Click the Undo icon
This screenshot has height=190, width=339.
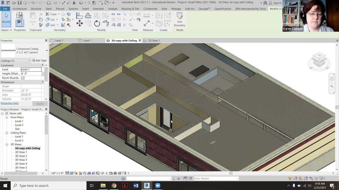pyautogui.click(x=33, y=3)
